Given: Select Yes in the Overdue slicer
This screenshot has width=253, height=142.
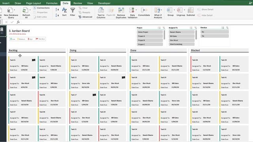Looking at the screenshot, I should click(x=215, y=36).
